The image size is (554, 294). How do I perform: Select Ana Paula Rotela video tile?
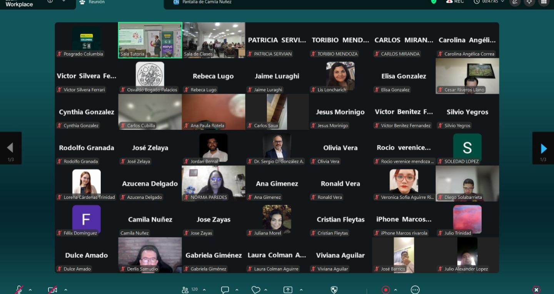click(214, 112)
